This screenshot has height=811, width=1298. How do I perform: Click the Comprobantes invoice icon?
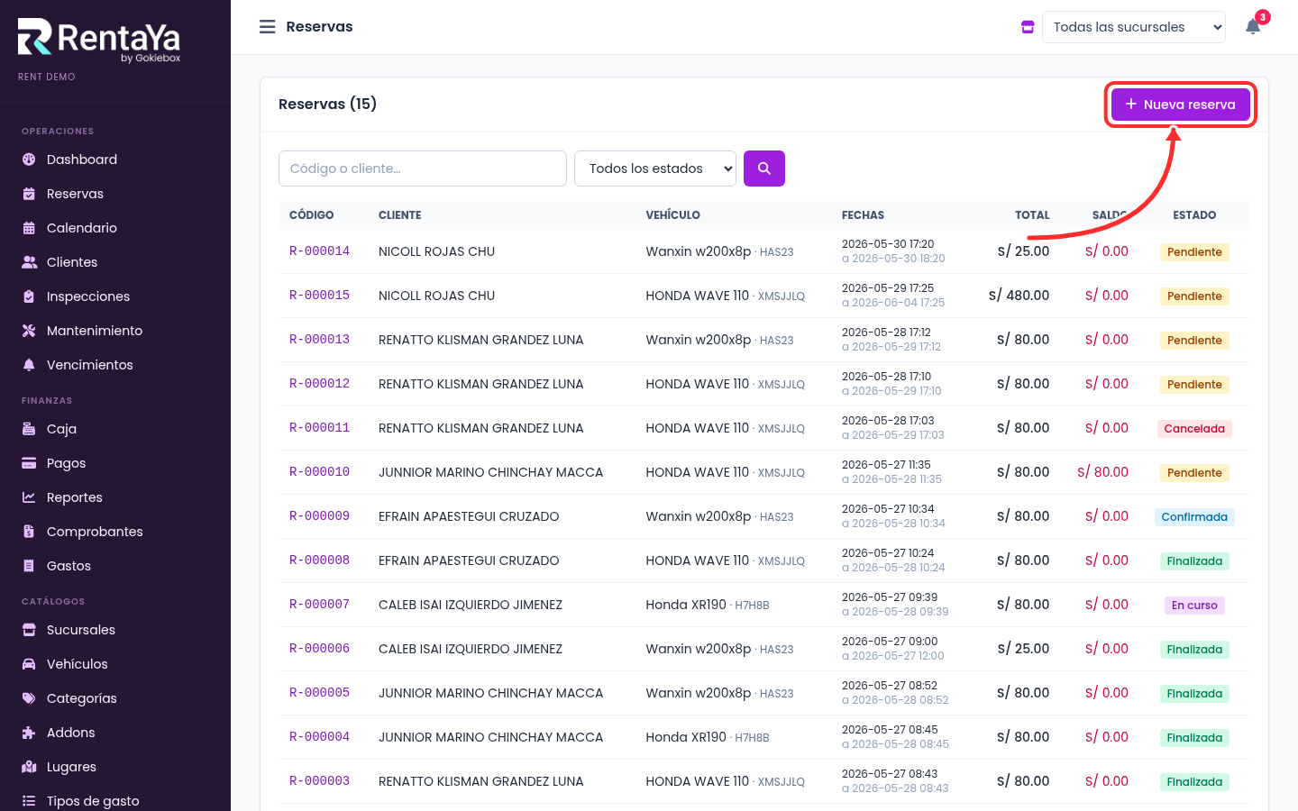(29, 532)
